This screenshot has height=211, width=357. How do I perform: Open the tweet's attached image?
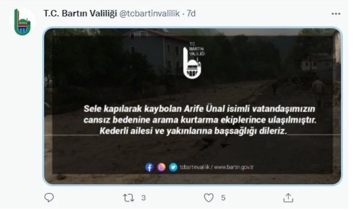tap(193, 106)
